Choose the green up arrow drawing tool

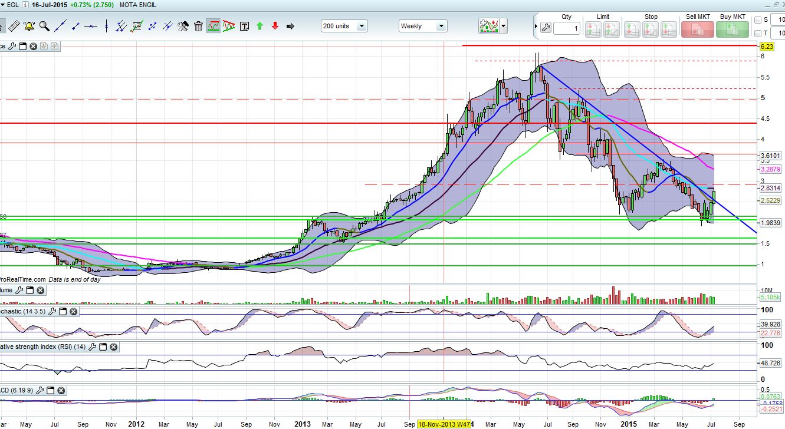click(x=260, y=26)
